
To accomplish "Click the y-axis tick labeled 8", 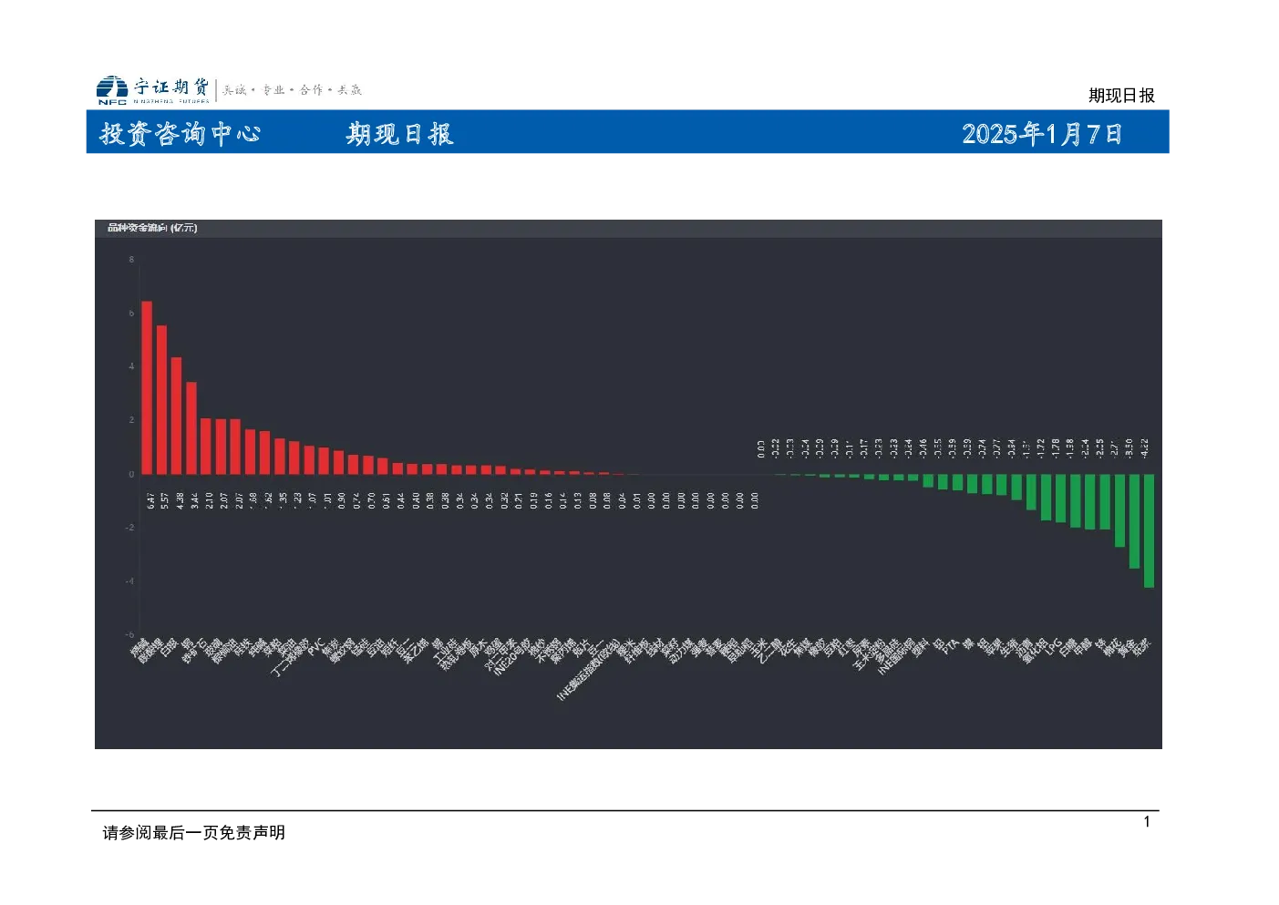I will [x=131, y=260].
